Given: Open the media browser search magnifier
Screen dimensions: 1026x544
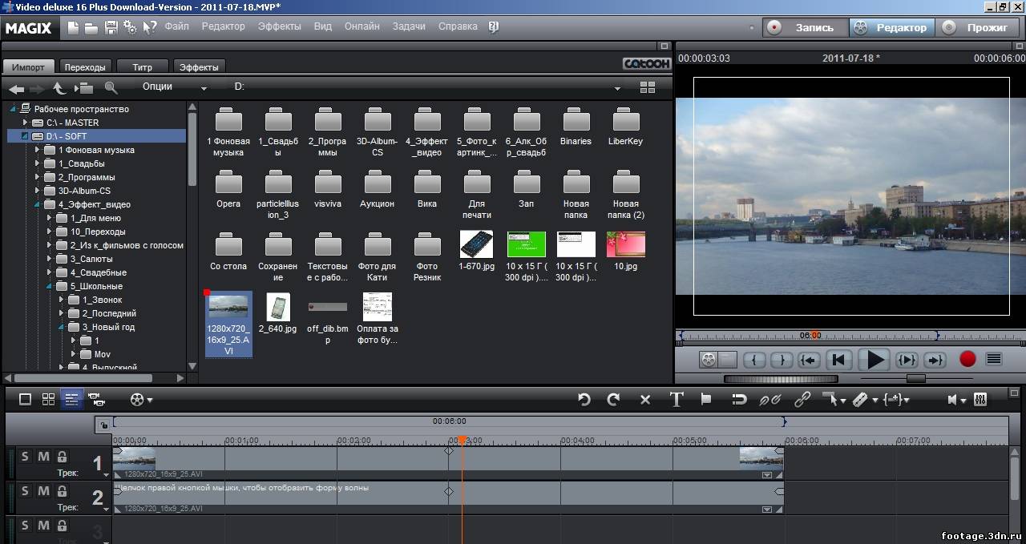Looking at the screenshot, I should click(111, 88).
